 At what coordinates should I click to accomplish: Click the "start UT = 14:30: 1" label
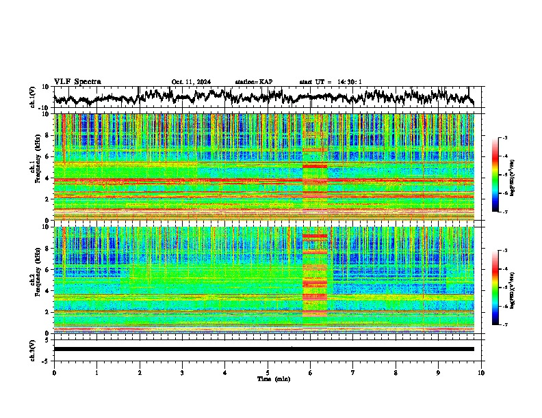(x=331, y=82)
